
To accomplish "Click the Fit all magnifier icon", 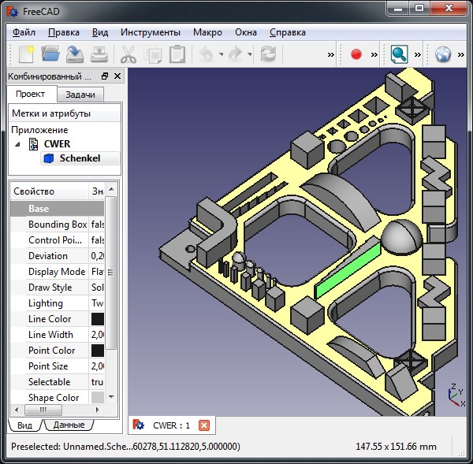I will [x=400, y=54].
